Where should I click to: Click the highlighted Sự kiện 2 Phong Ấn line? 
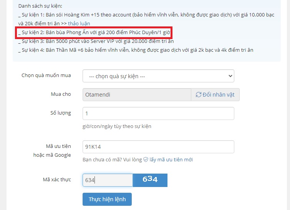94,33
